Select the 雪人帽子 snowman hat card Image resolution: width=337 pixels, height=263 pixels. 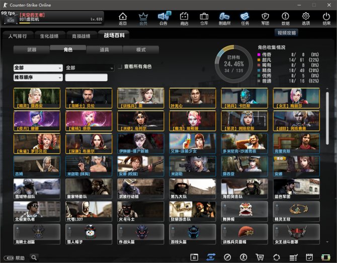coord(89,234)
